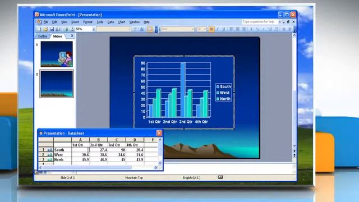Click the New document toolbar icon
359x202 pixels.
point(39,29)
